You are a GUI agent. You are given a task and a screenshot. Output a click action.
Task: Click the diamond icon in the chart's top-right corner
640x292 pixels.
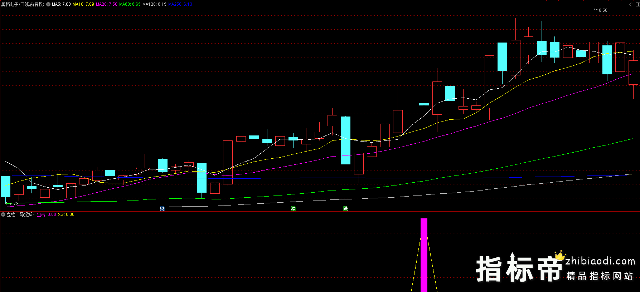pyautogui.click(x=631, y=4)
